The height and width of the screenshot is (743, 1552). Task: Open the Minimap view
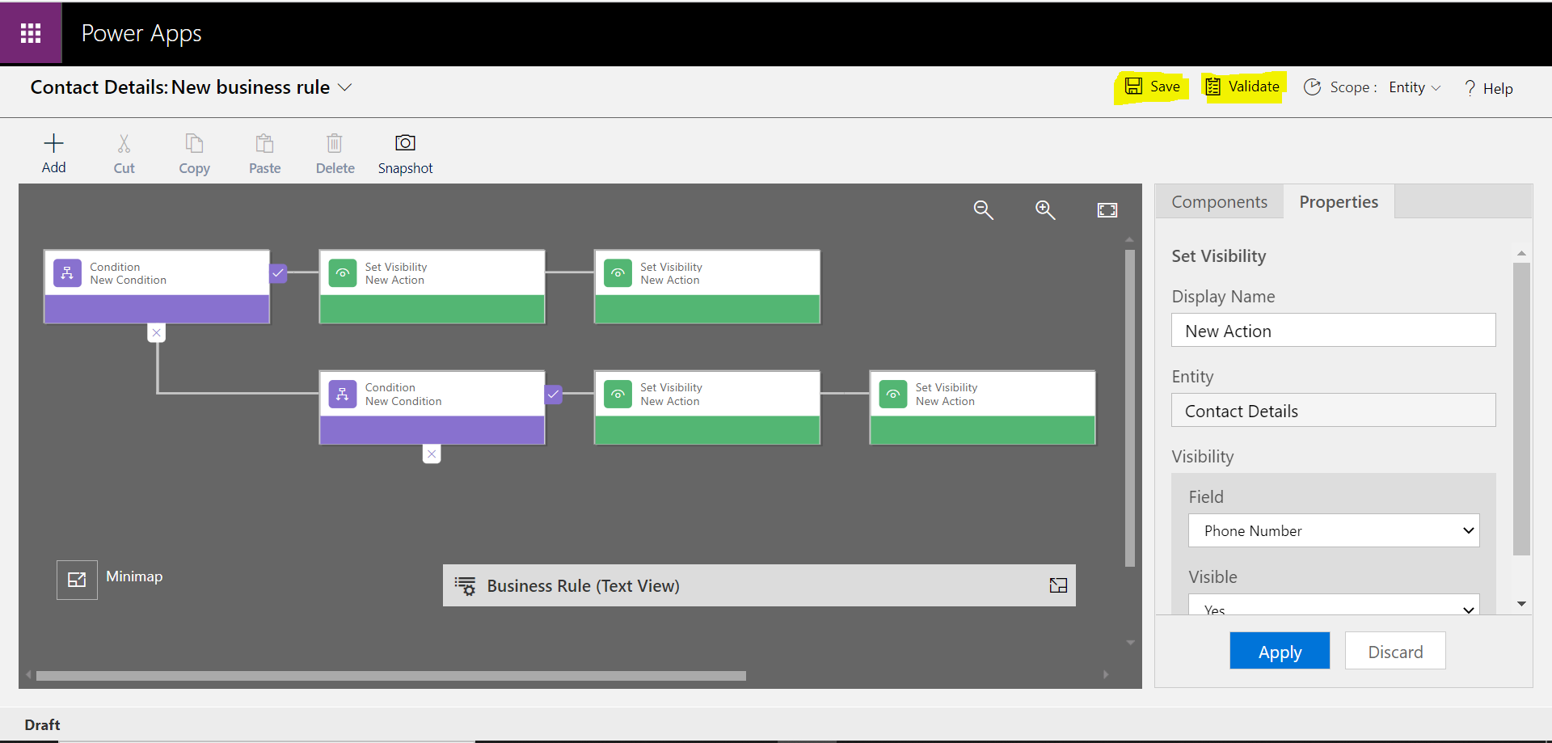[77, 580]
